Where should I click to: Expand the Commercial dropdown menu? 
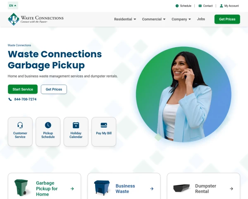coord(154,19)
